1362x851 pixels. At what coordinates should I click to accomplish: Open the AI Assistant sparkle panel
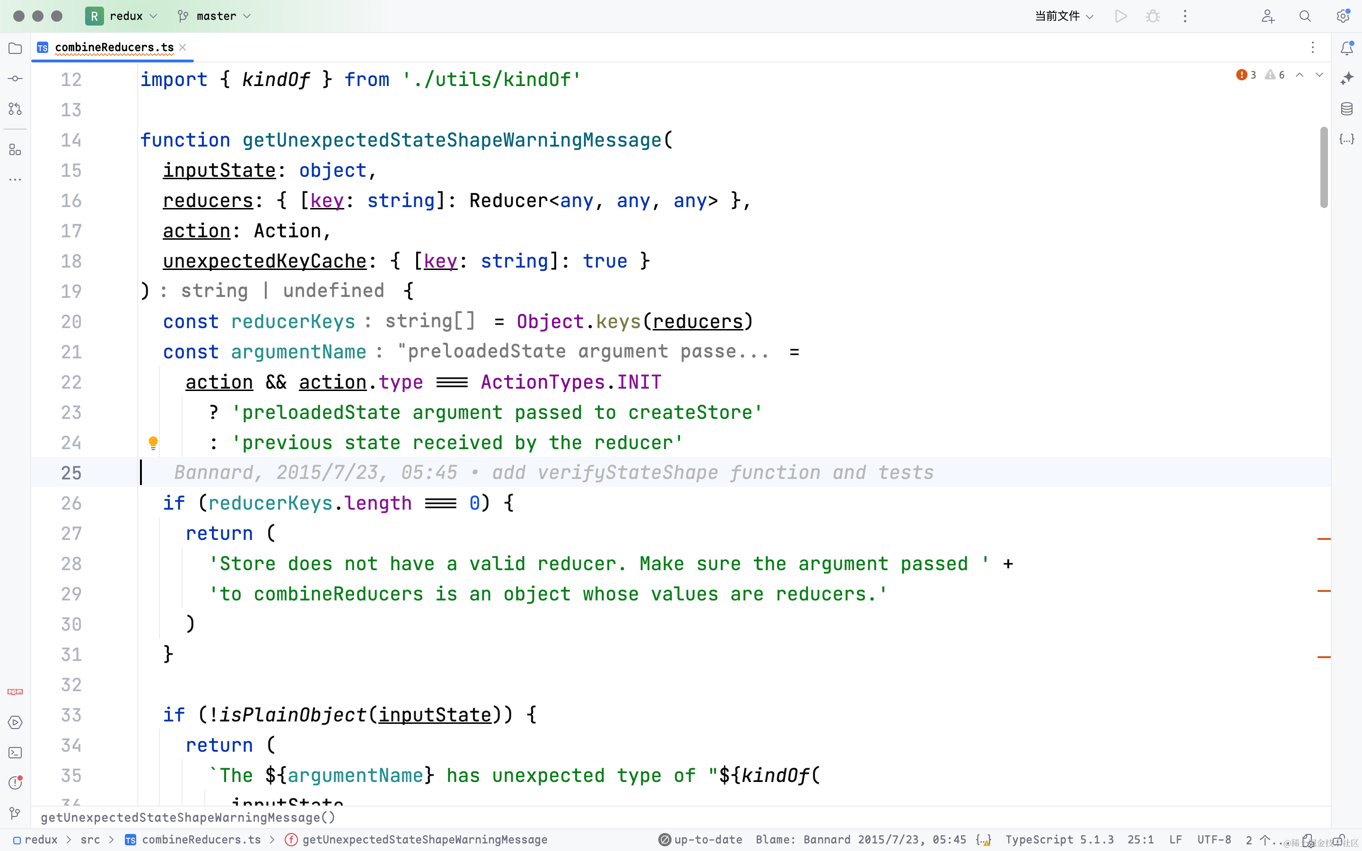1347,79
